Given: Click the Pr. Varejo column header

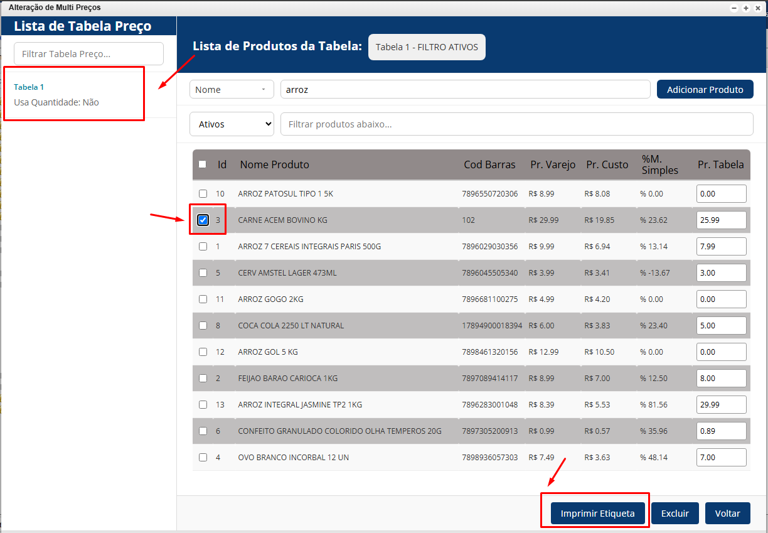Looking at the screenshot, I should click(x=552, y=164).
